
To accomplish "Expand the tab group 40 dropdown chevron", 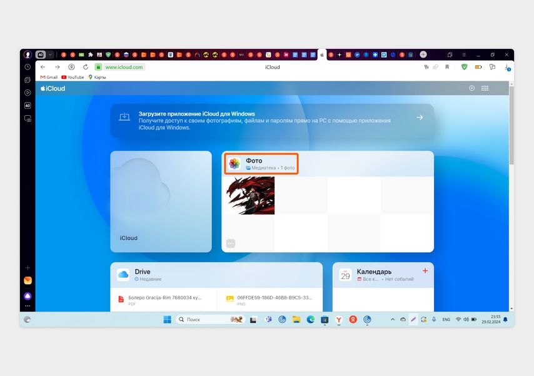I will (x=50, y=54).
